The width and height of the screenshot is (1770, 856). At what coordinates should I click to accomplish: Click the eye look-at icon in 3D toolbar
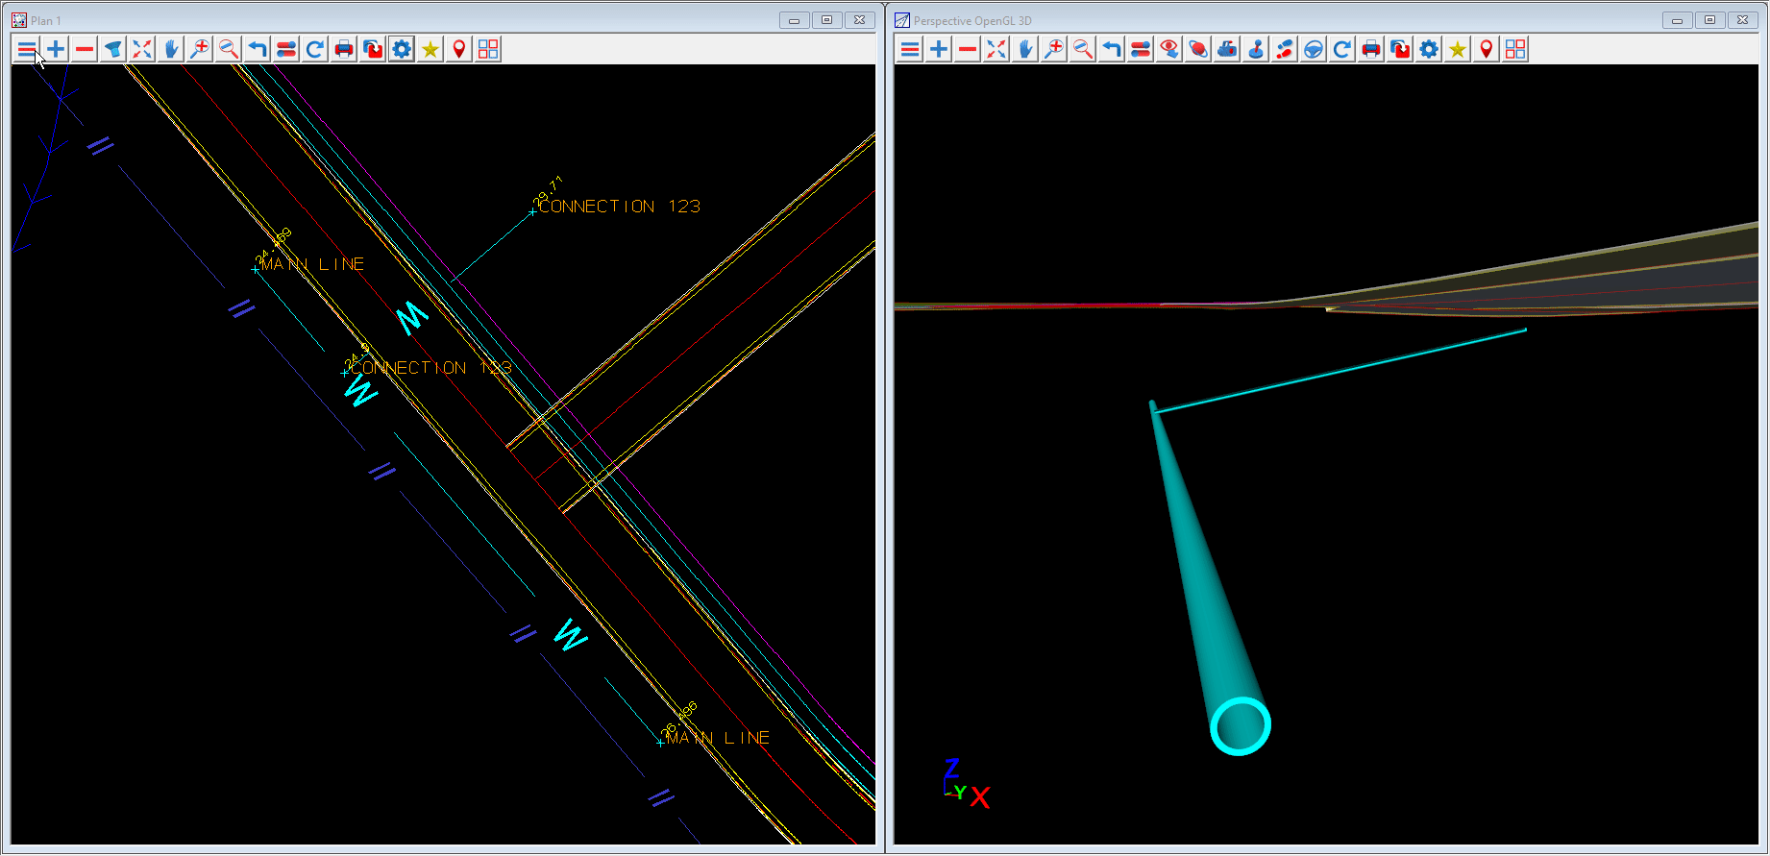click(1169, 49)
